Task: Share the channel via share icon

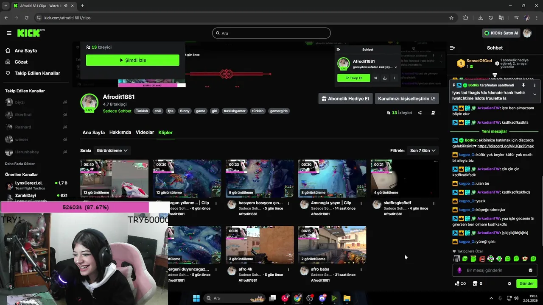Action: 420,113
